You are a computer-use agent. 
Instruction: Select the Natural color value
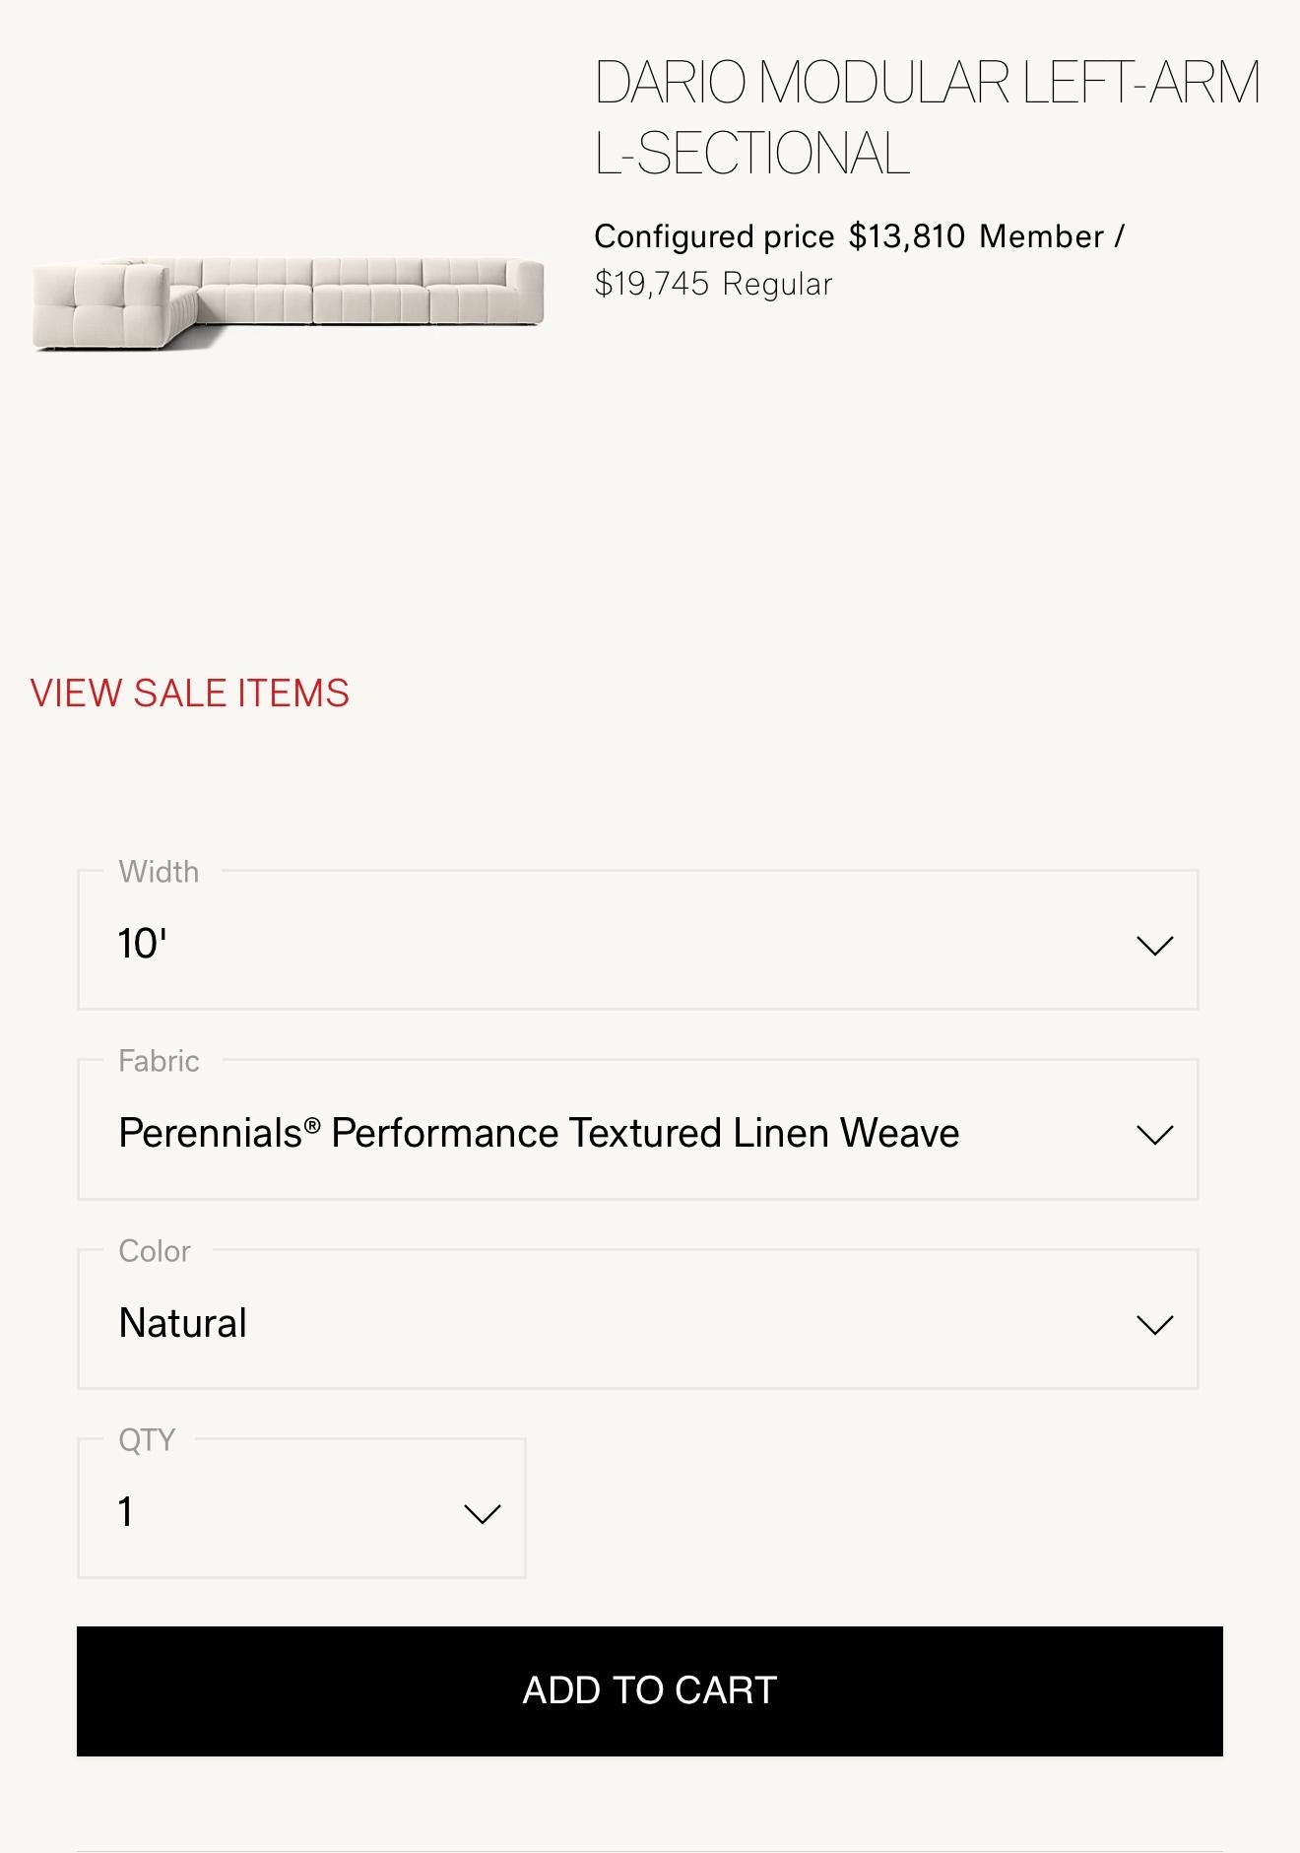[182, 1323]
